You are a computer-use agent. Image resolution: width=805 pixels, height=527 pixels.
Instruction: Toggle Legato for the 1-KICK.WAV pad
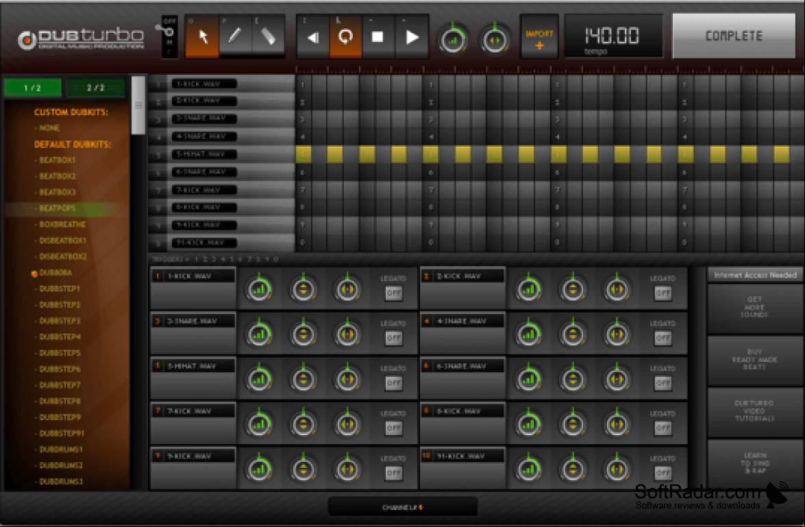[394, 293]
